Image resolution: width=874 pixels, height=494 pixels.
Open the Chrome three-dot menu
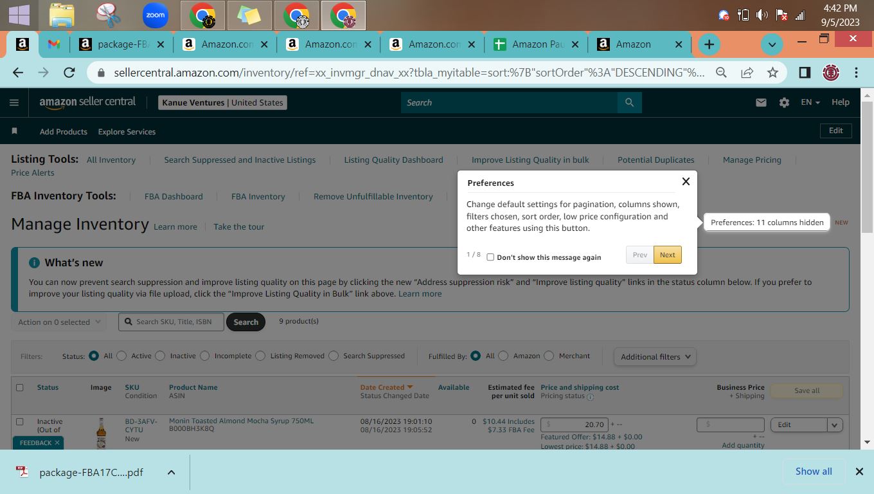click(x=856, y=73)
